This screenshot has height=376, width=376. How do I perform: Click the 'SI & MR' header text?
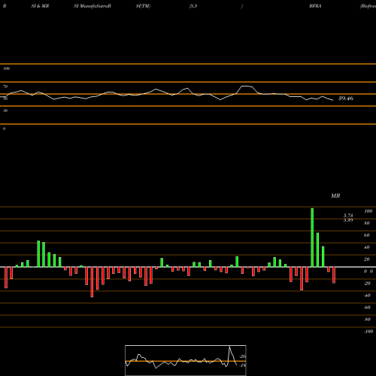40,6
